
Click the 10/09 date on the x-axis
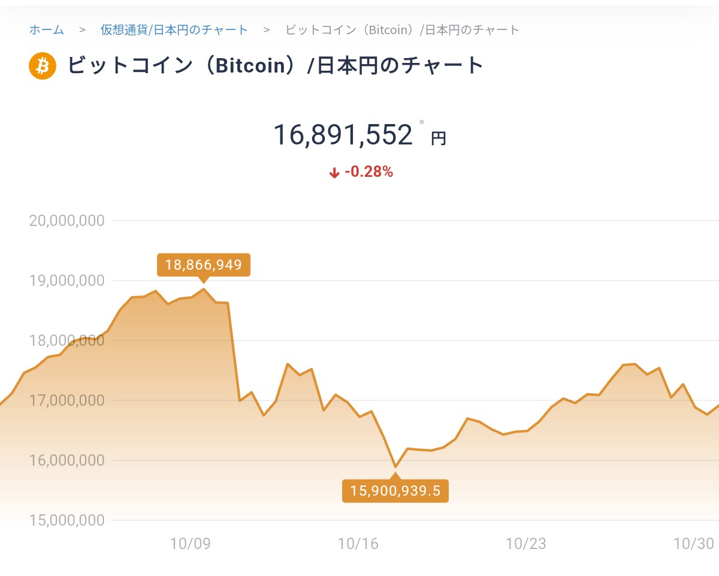coord(191,544)
